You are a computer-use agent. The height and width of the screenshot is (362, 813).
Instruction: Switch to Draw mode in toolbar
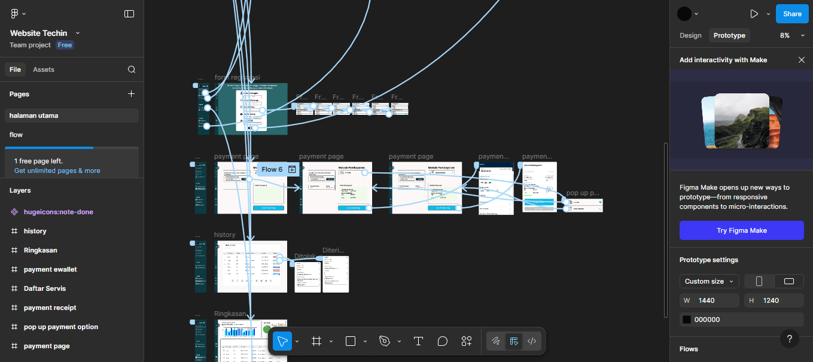(x=495, y=341)
